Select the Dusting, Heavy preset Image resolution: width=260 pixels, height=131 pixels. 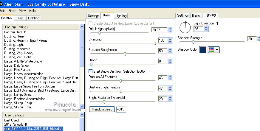(x=15, y=36)
